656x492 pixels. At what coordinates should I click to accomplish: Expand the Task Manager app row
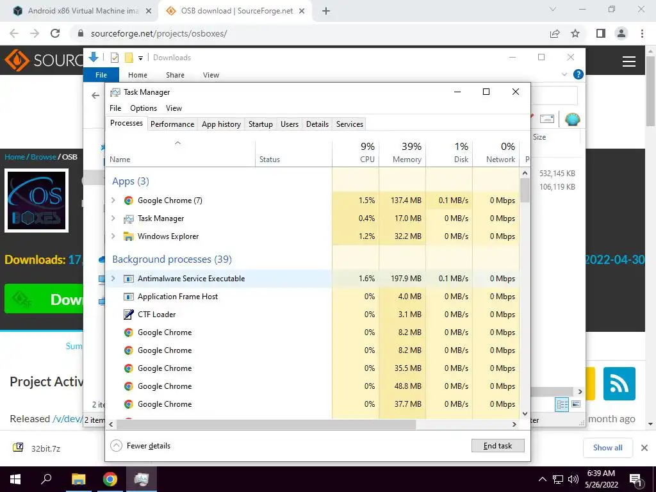tap(113, 218)
